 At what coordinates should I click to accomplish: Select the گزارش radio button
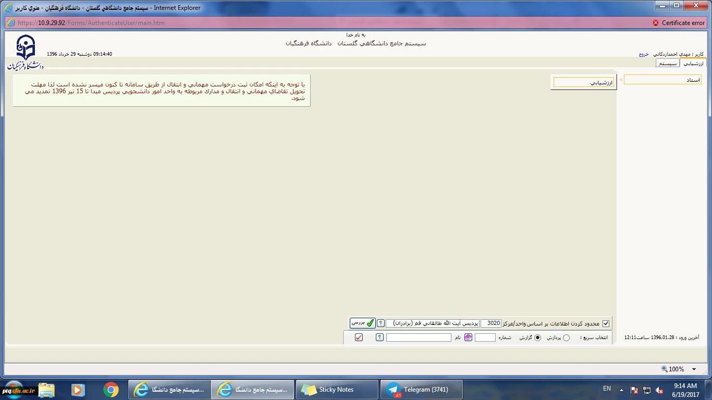tap(538, 337)
